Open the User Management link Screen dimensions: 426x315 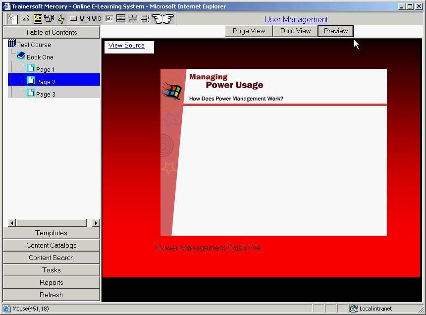pos(296,19)
